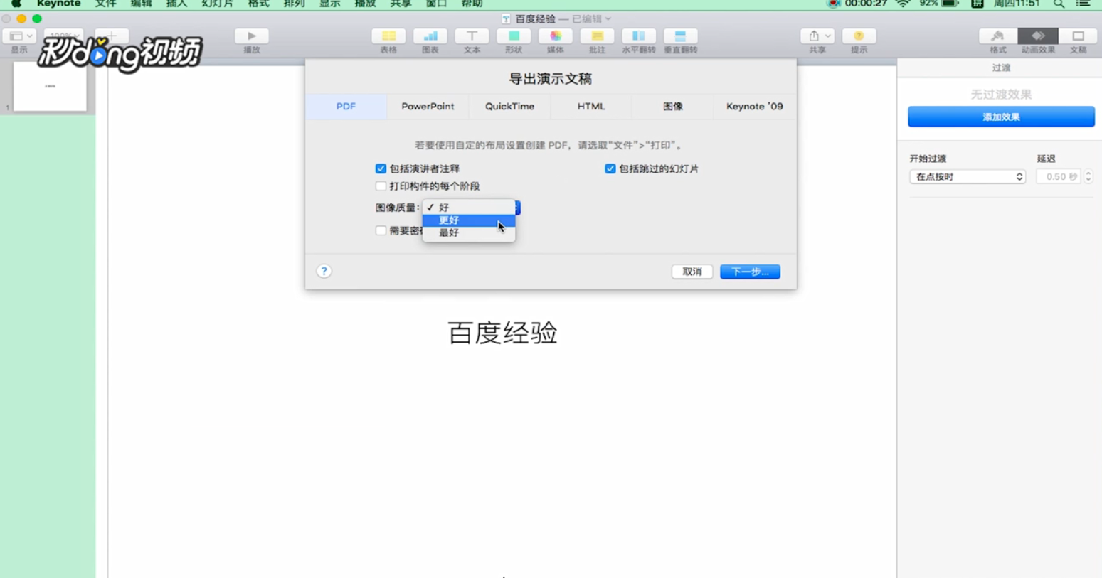Click the 取消 cancel button
The width and height of the screenshot is (1102, 578).
coord(692,272)
